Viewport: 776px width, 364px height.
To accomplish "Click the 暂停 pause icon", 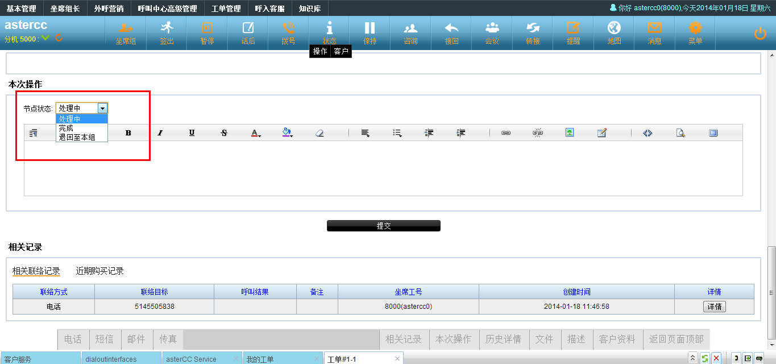I will tap(207, 32).
